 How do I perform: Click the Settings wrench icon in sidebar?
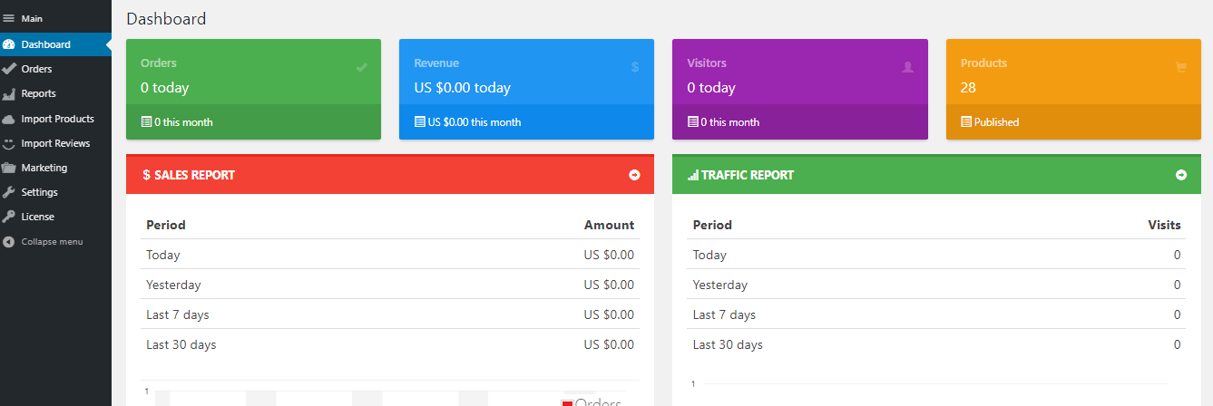point(9,192)
